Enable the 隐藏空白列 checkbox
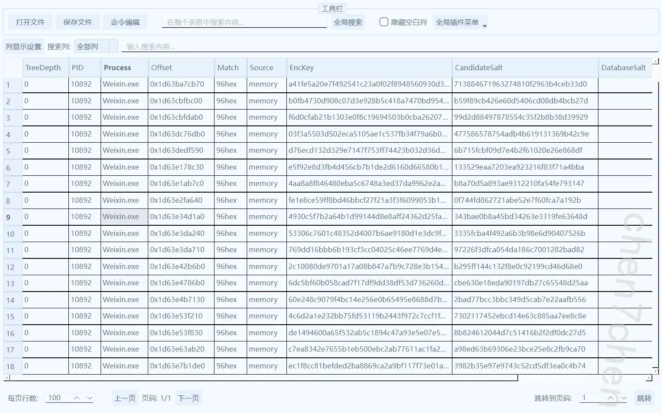 [x=384, y=22]
